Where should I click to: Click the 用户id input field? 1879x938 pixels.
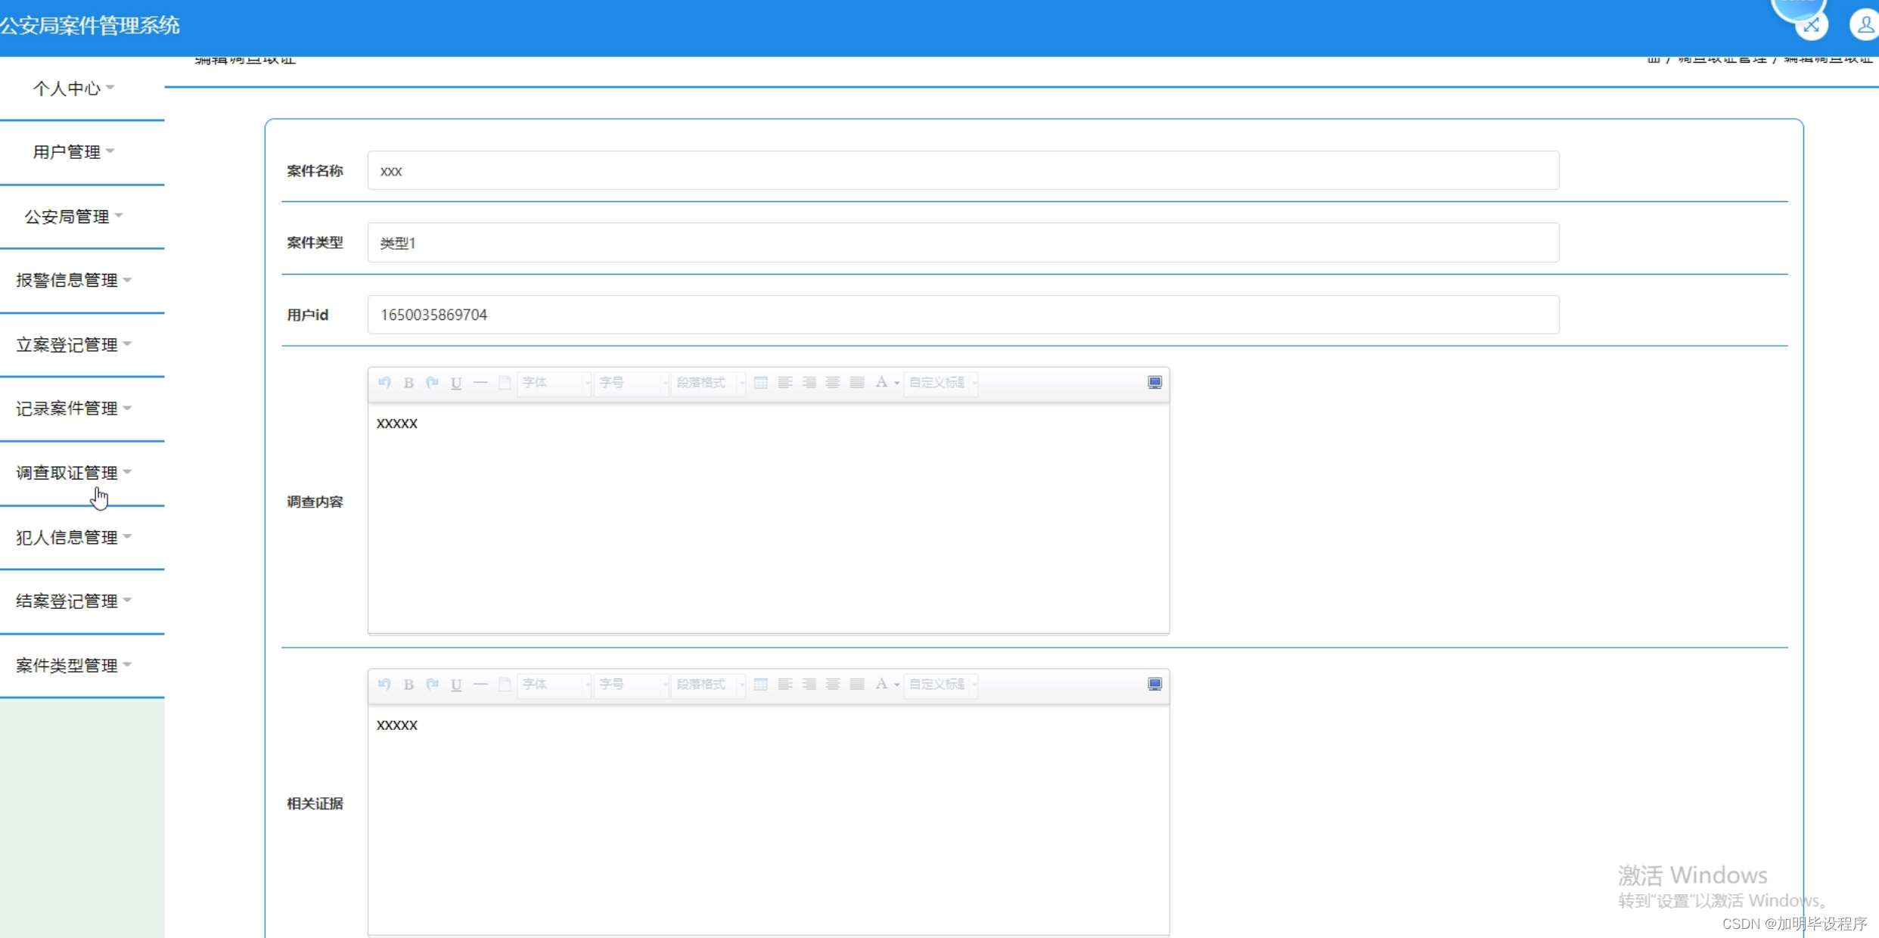(x=962, y=315)
